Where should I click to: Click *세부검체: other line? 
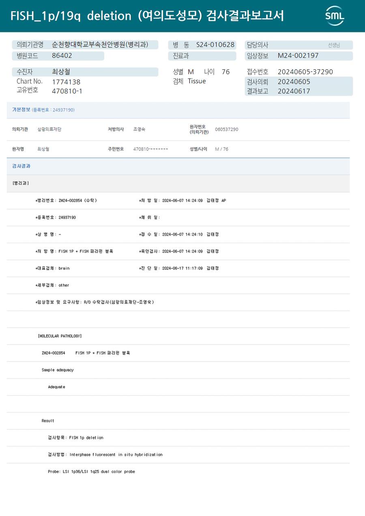point(52,285)
